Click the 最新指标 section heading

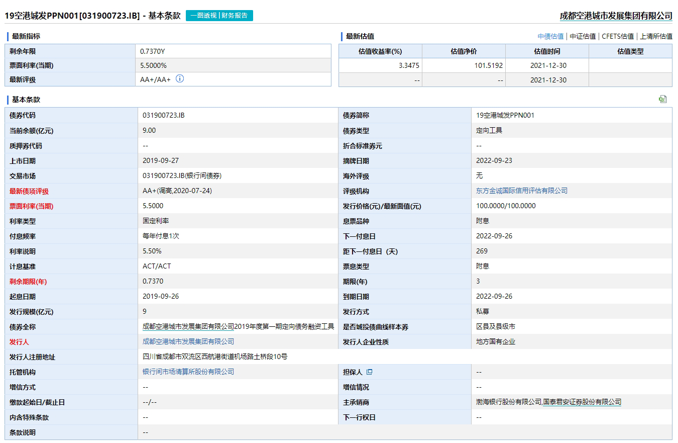tap(26, 36)
